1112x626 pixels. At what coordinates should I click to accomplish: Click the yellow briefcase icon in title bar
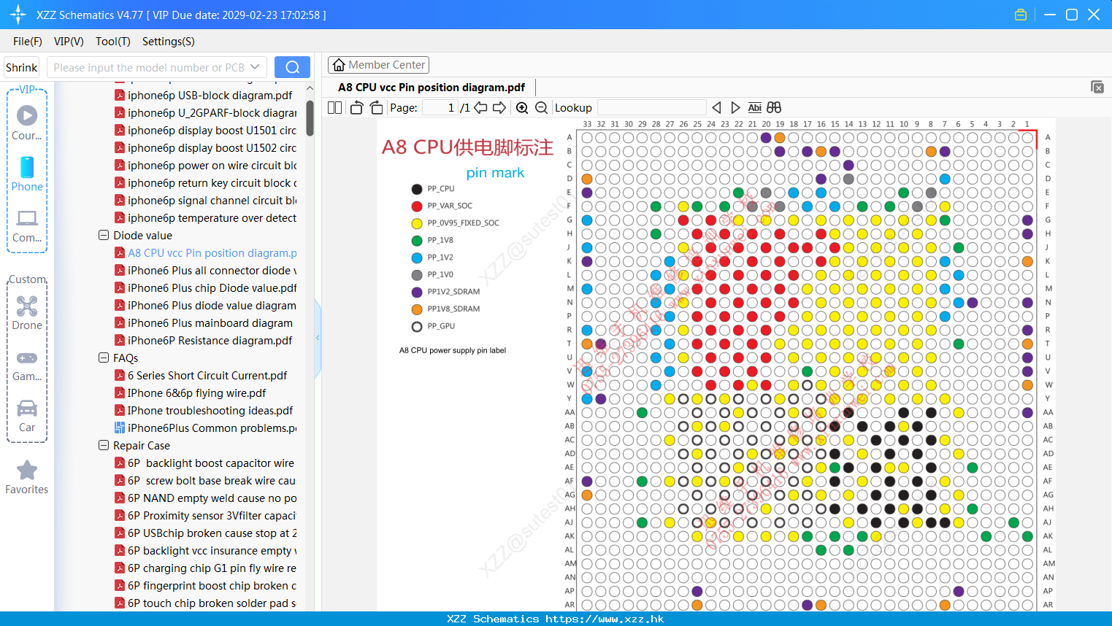point(1021,15)
